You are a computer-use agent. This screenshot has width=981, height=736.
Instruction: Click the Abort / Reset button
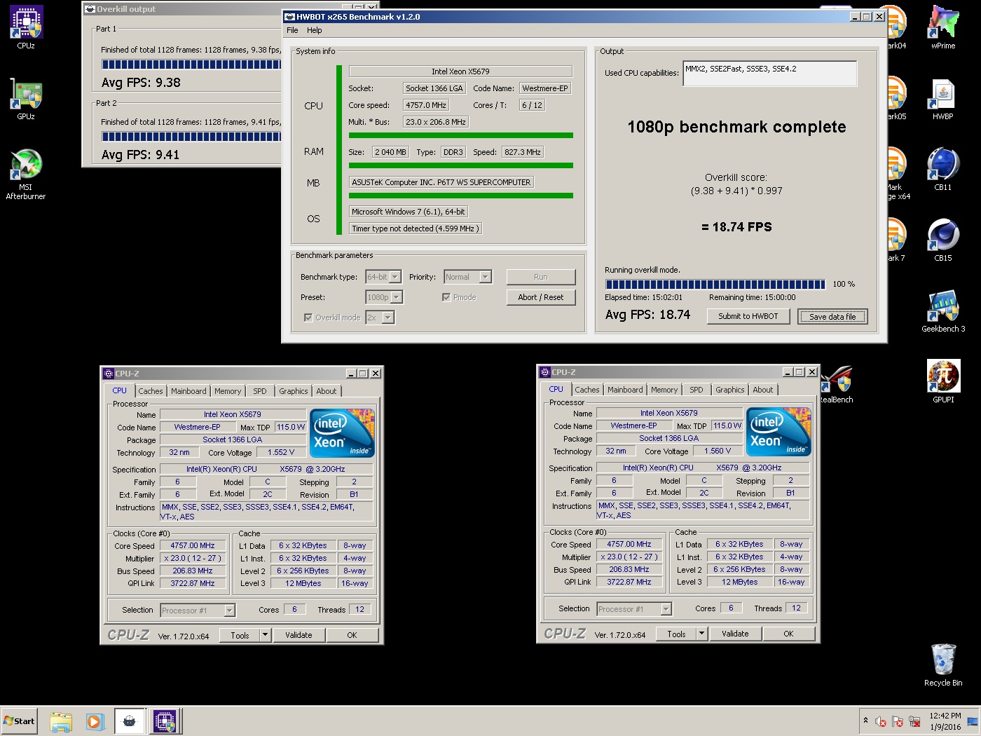541,297
